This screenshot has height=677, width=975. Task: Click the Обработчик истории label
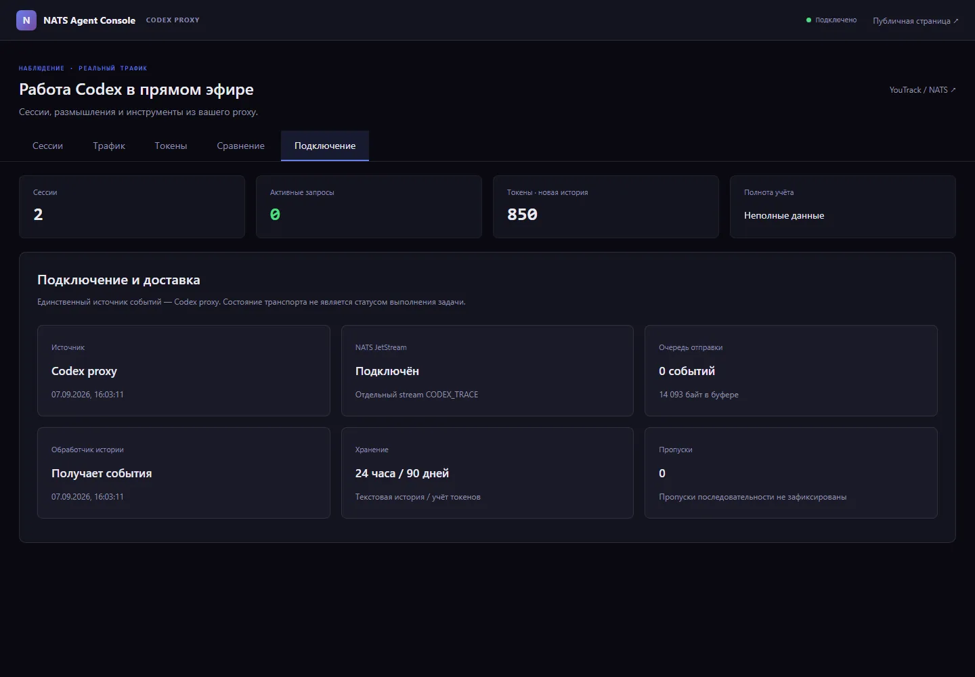click(x=87, y=450)
